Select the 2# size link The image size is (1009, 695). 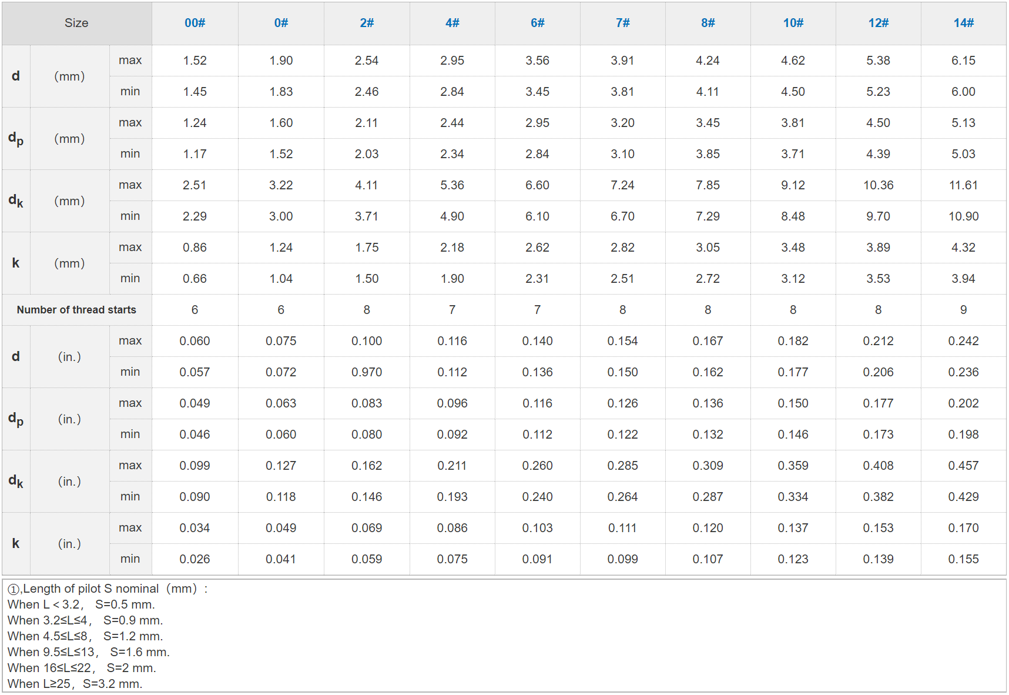click(367, 23)
